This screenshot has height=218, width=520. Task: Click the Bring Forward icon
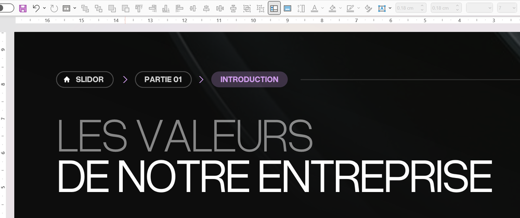click(x=85, y=8)
